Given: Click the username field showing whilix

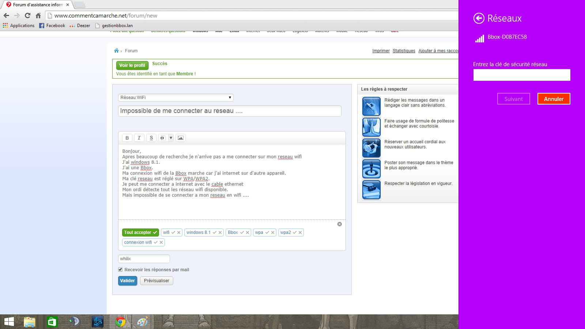Looking at the screenshot, I should pyautogui.click(x=144, y=259).
